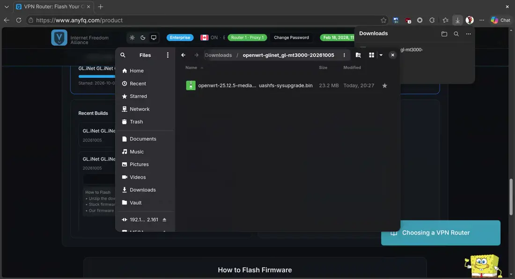Close the tab with the X icon

pos(88,7)
